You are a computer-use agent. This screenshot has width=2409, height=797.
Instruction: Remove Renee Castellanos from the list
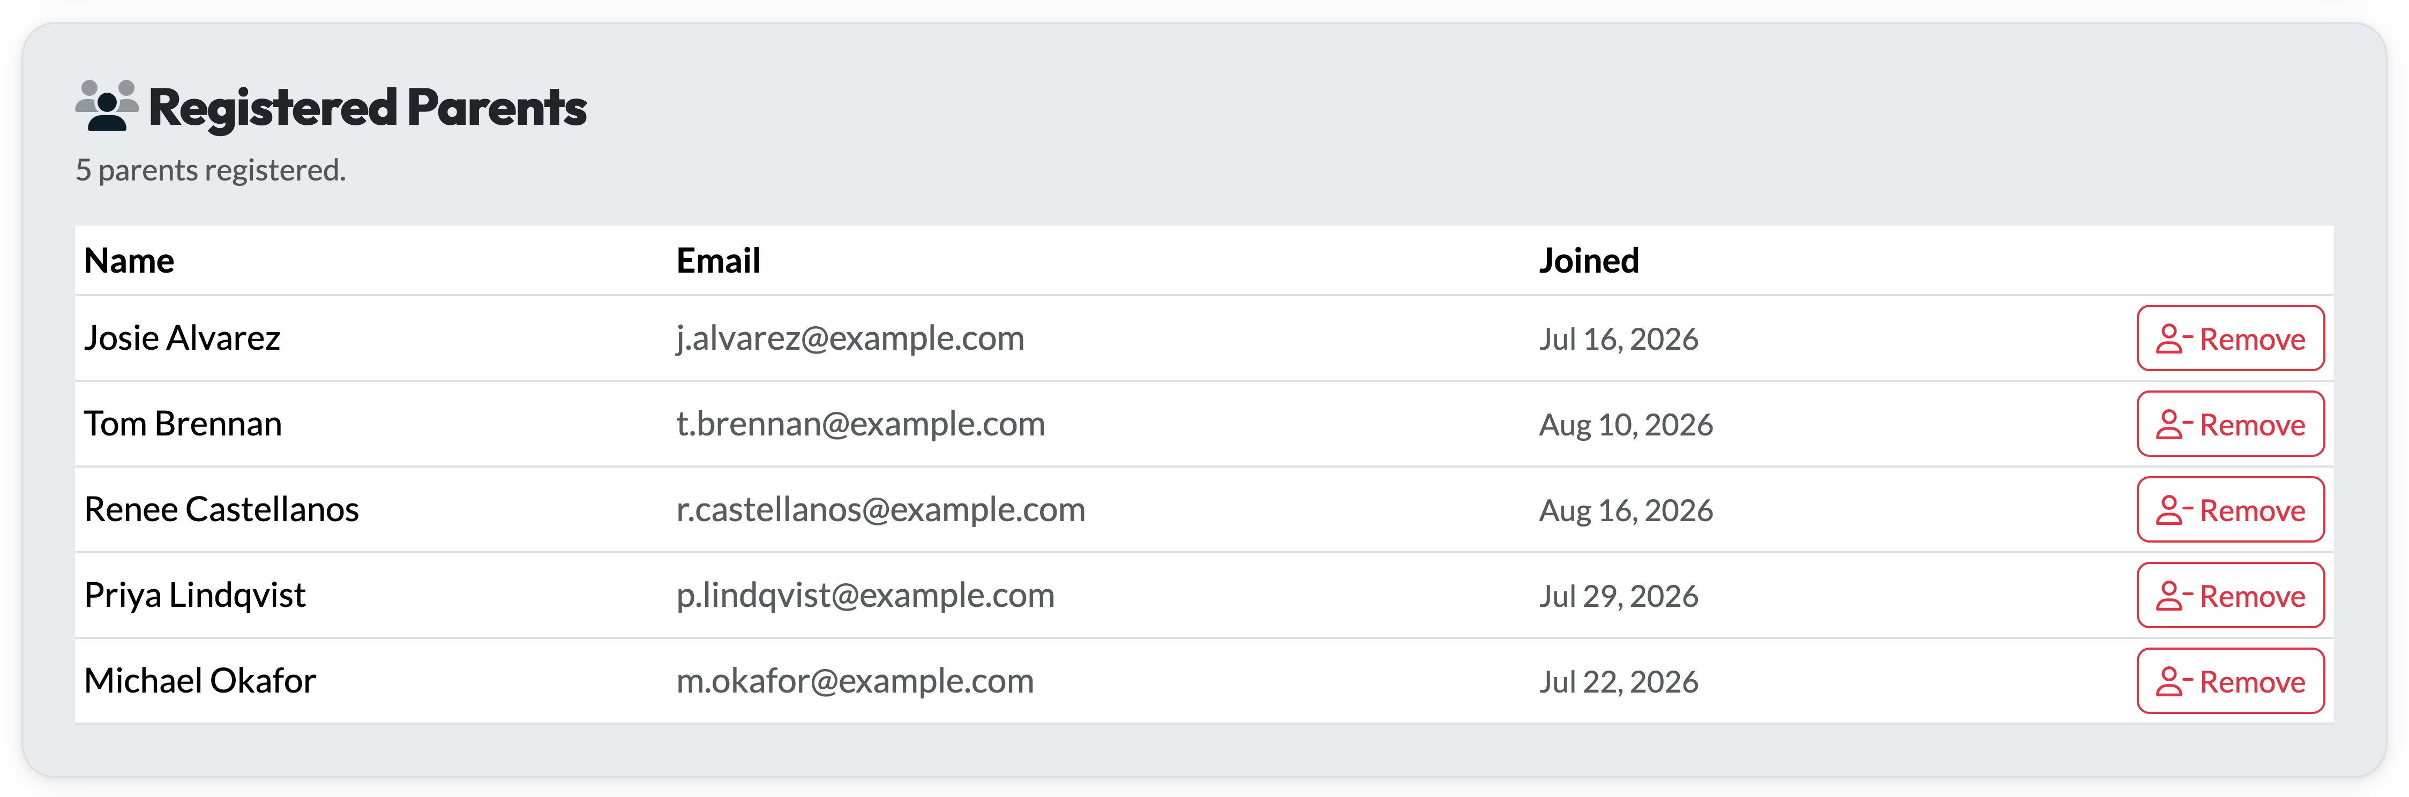(x=2230, y=510)
